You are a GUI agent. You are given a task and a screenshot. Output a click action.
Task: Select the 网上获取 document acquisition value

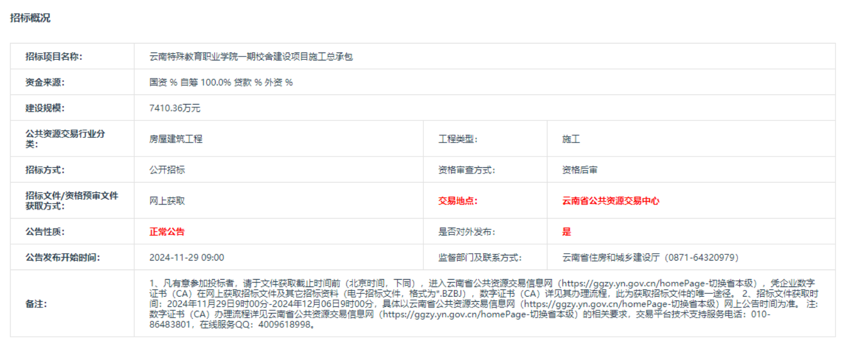pos(167,201)
